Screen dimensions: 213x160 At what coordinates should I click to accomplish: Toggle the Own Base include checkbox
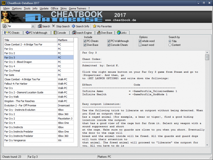[85, 45]
